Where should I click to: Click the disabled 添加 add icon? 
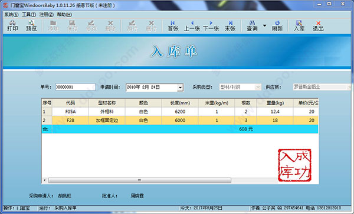[53, 26]
